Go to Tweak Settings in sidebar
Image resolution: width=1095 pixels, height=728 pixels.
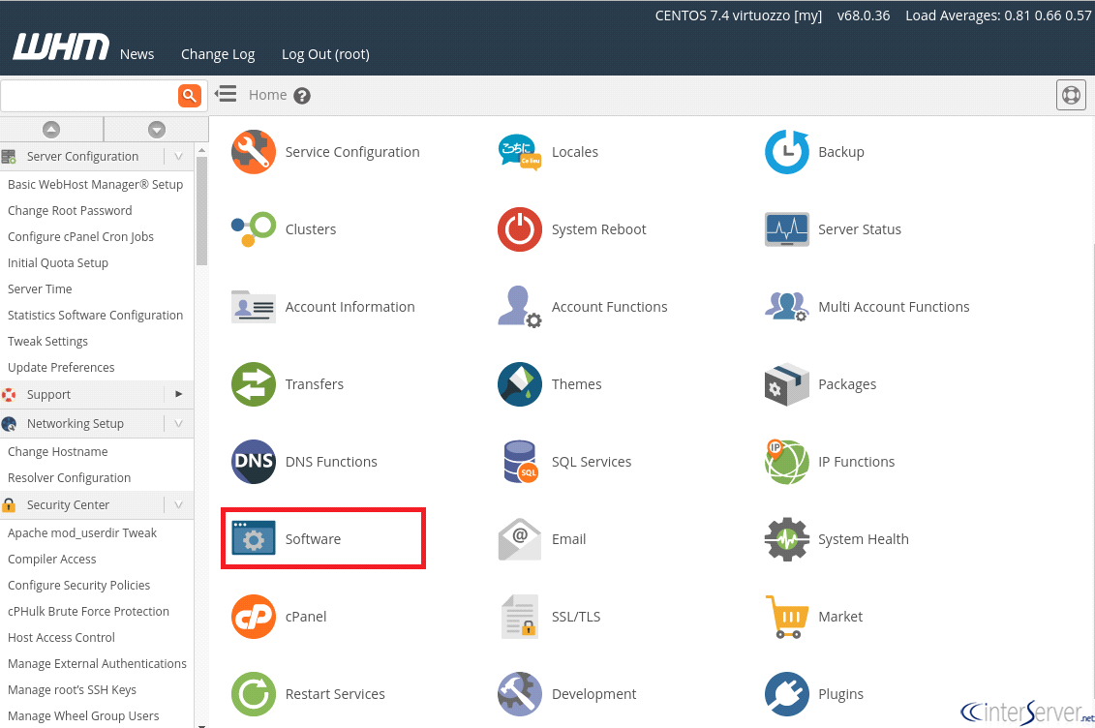[x=47, y=342]
